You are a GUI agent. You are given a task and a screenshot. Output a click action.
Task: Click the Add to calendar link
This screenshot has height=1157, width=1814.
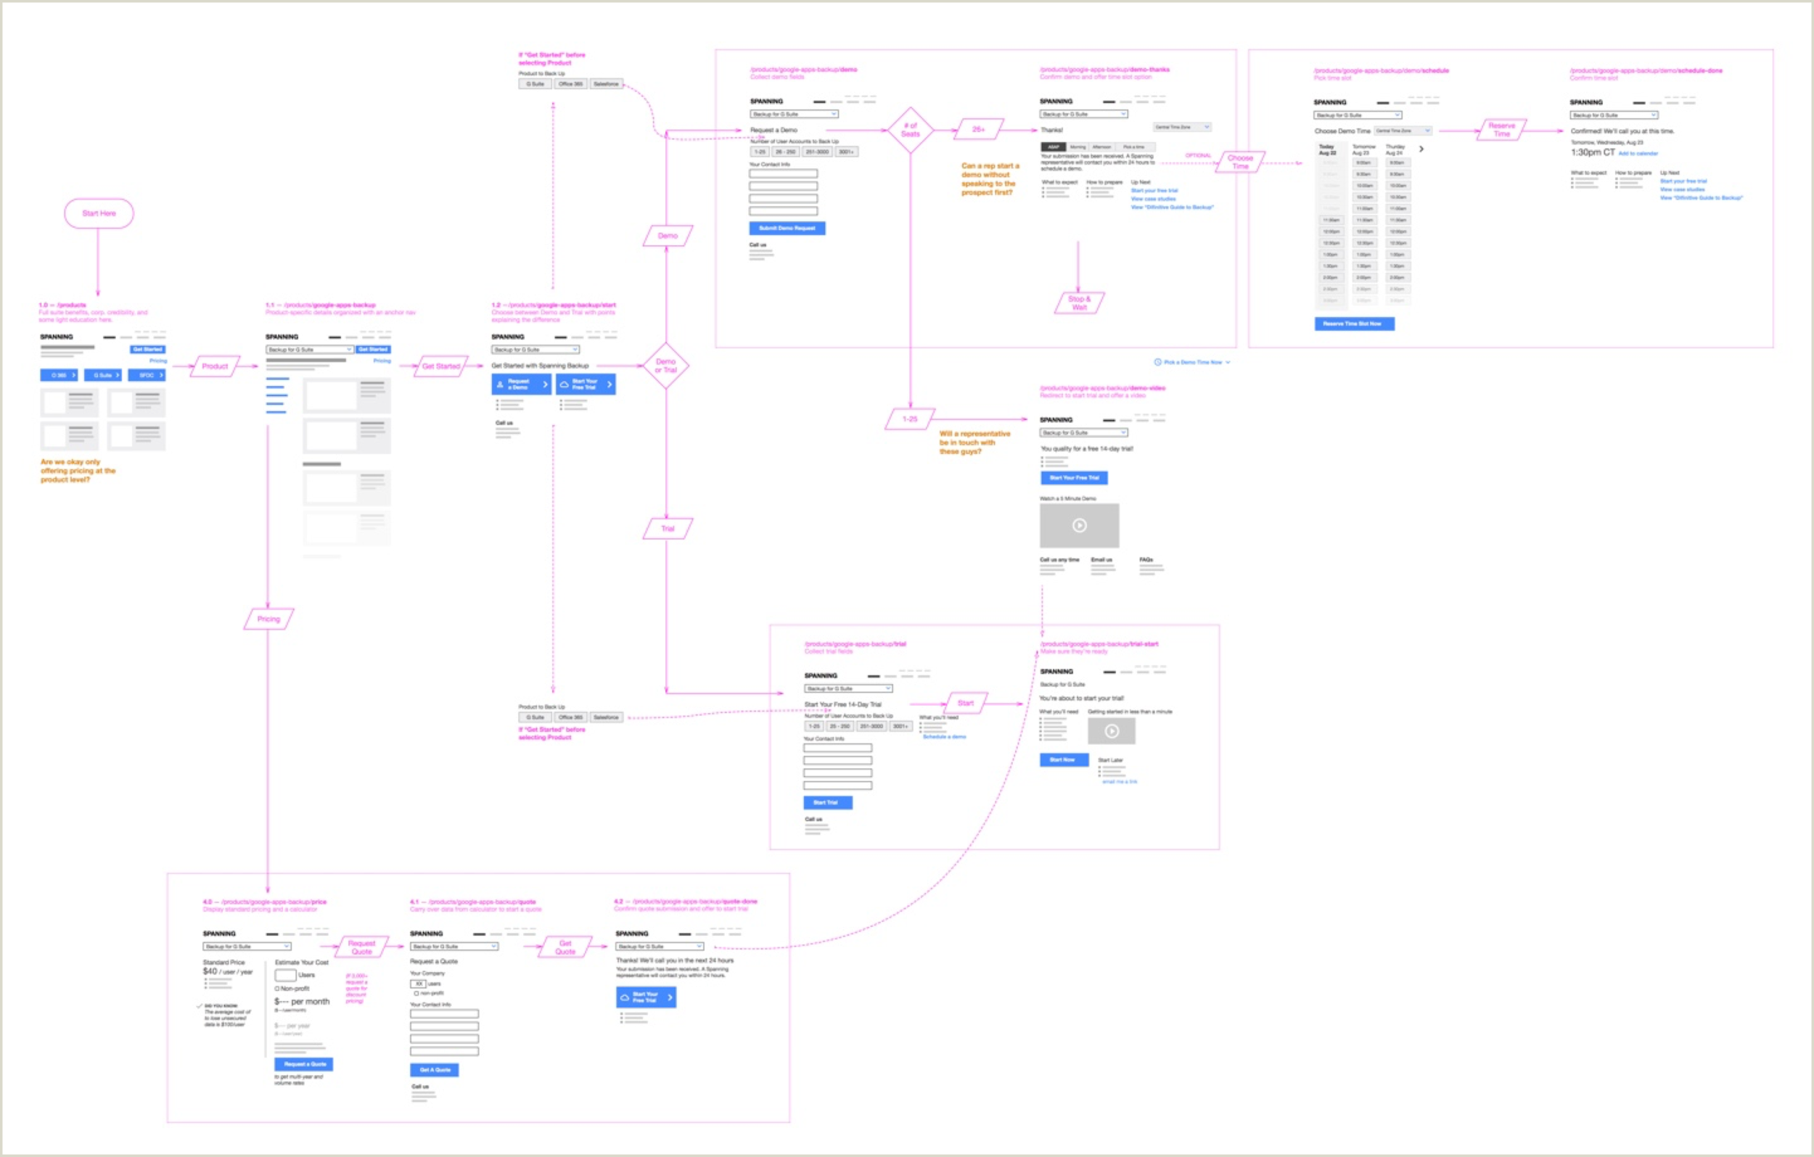(x=1638, y=154)
